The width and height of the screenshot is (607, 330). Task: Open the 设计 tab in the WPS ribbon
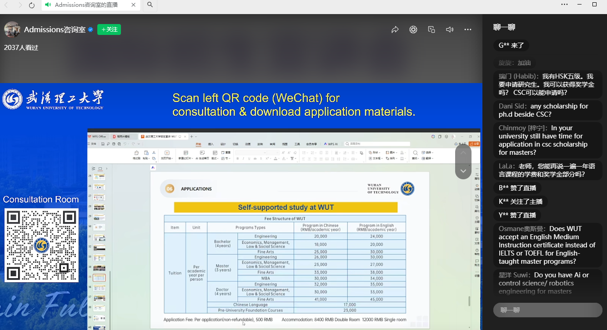pos(223,144)
